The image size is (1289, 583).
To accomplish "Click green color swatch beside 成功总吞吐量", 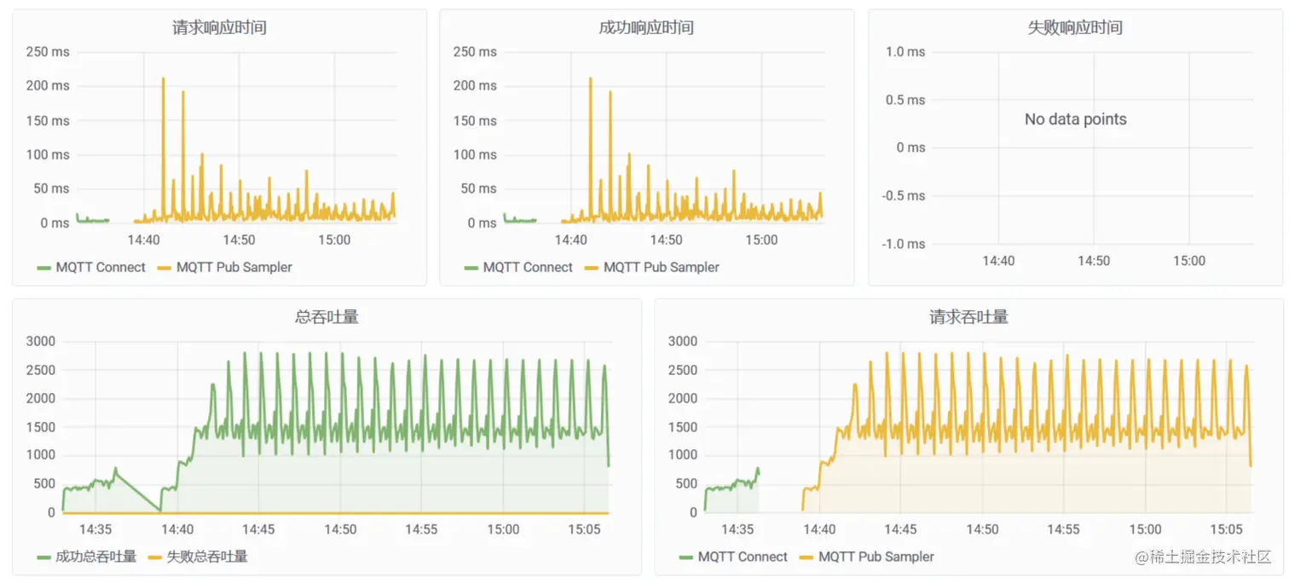I will coord(44,557).
